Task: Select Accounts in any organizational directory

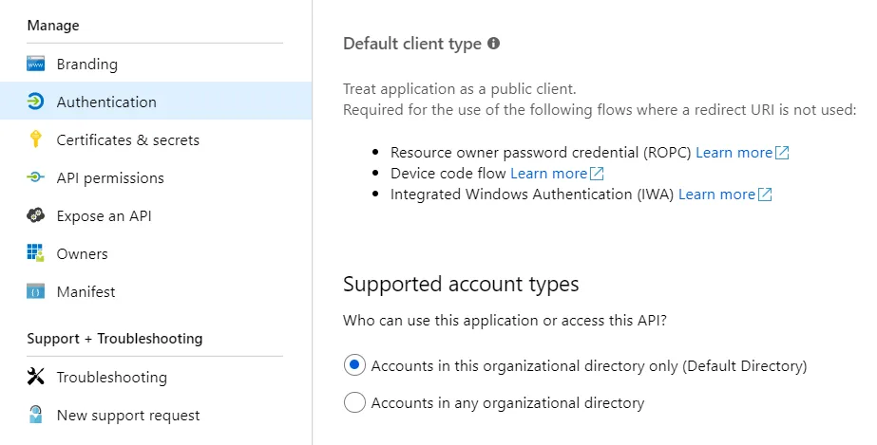Action: tap(354, 403)
